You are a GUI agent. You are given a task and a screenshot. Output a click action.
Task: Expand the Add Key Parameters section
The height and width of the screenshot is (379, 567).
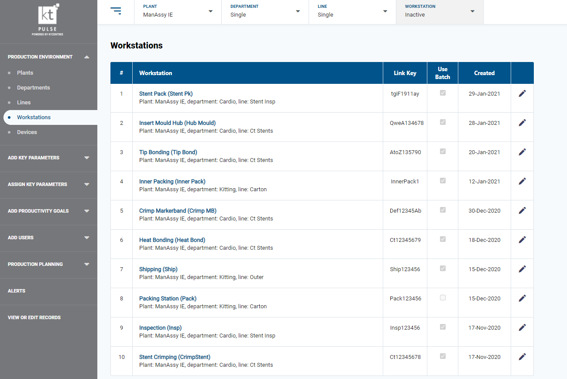[x=48, y=158]
